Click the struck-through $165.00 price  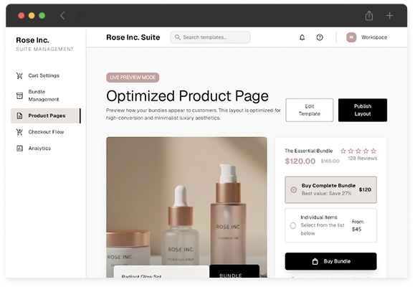(330, 161)
